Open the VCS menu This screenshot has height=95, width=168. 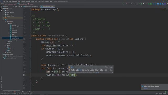coord(43,1)
